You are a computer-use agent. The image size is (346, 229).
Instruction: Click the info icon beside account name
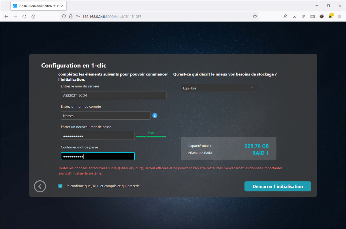point(155,116)
